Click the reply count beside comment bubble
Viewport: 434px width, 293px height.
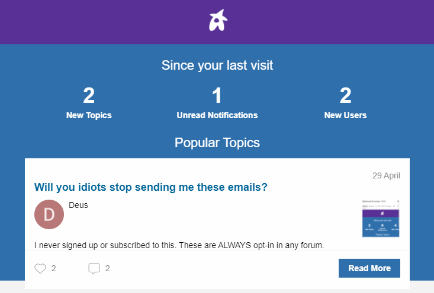[x=108, y=269]
